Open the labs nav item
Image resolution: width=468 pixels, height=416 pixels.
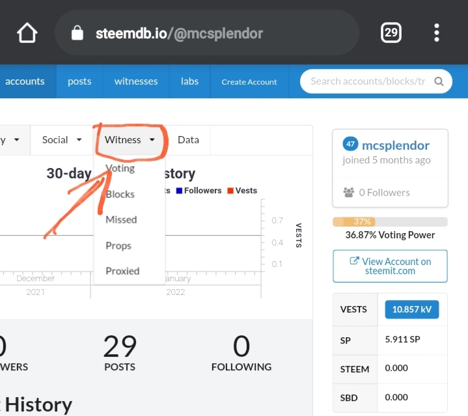189,81
